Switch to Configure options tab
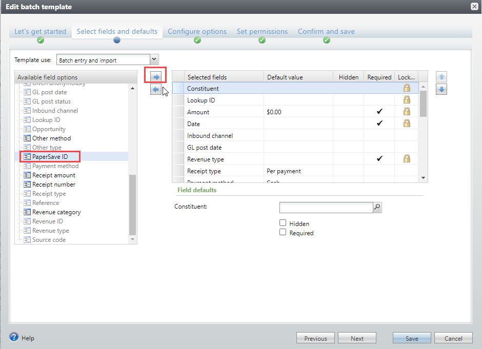The height and width of the screenshot is (349, 482). [x=197, y=32]
